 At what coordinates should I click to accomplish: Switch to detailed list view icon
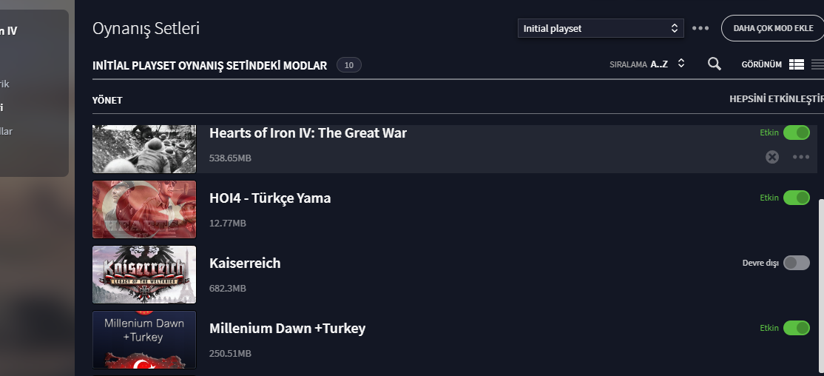pyautogui.click(x=796, y=64)
